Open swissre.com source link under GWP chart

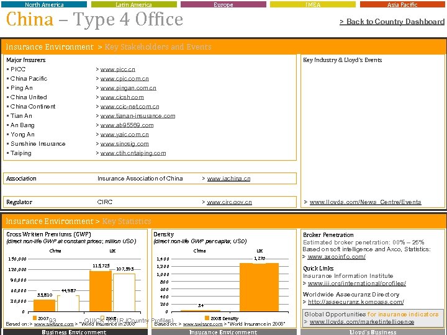[53, 324]
